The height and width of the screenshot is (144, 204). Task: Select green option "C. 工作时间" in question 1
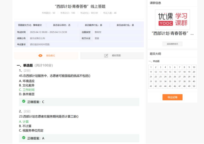click(27, 90)
